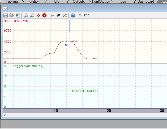
Task: Clear the log with eraser icon
Action: point(38,15)
